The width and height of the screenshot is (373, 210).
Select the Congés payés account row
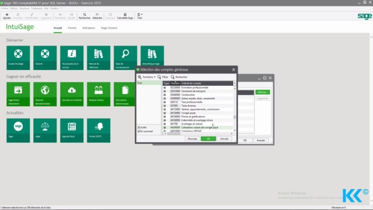coord(198,113)
